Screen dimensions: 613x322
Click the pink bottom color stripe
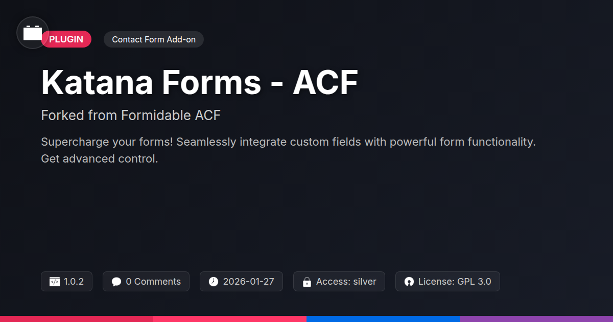pyautogui.click(x=230, y=318)
